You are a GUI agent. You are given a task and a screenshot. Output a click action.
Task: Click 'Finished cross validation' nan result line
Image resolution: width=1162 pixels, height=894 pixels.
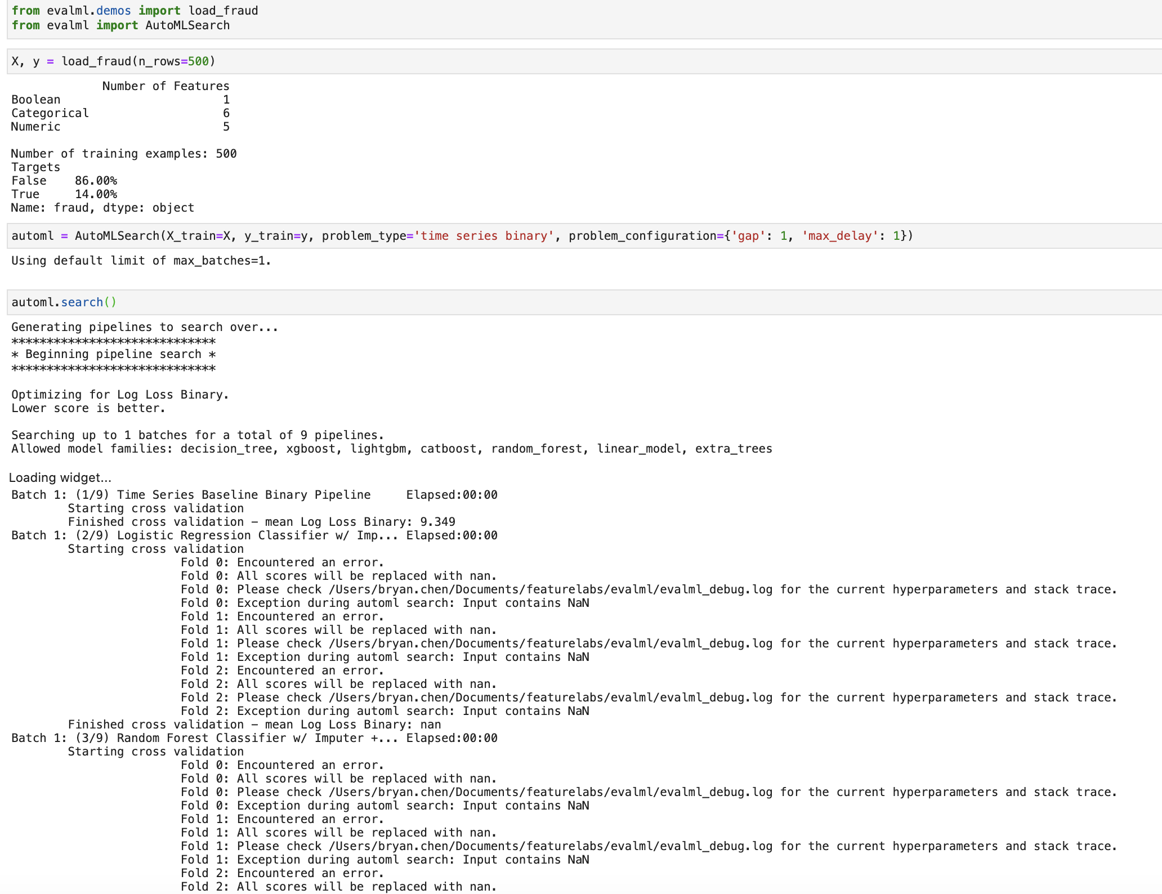tap(254, 725)
